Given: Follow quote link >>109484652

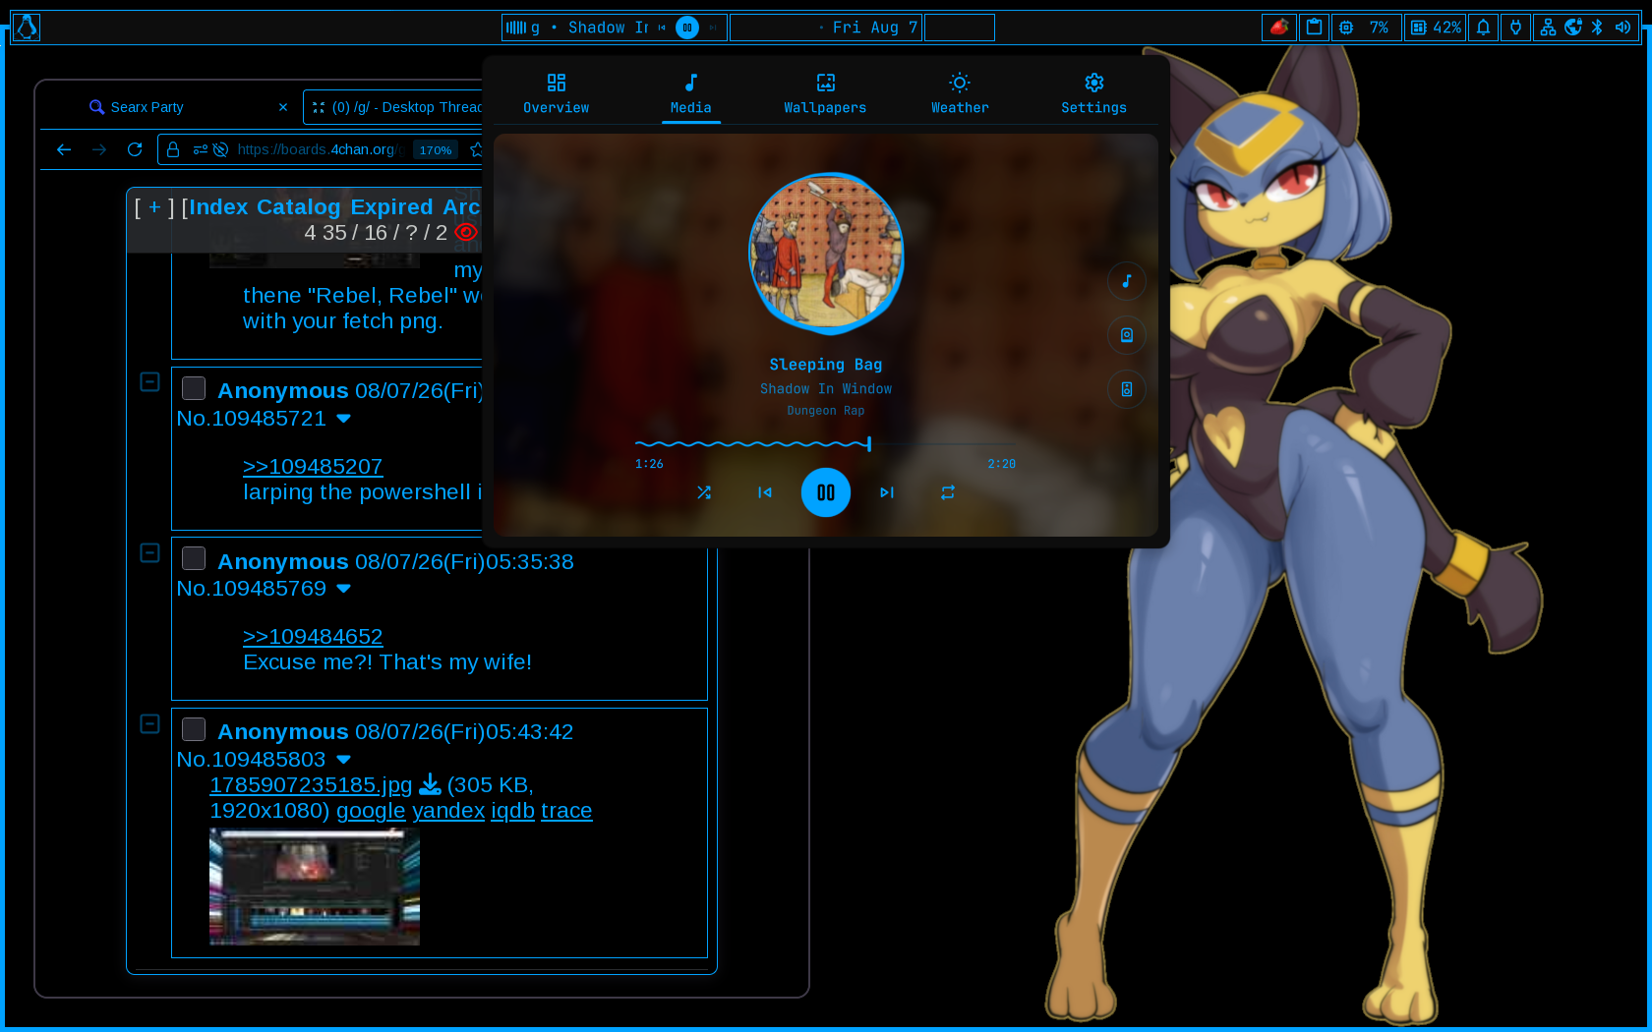Looking at the screenshot, I should point(313,637).
